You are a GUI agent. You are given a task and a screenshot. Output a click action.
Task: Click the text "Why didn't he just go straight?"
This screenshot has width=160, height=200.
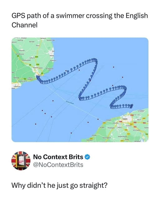coord(59,185)
